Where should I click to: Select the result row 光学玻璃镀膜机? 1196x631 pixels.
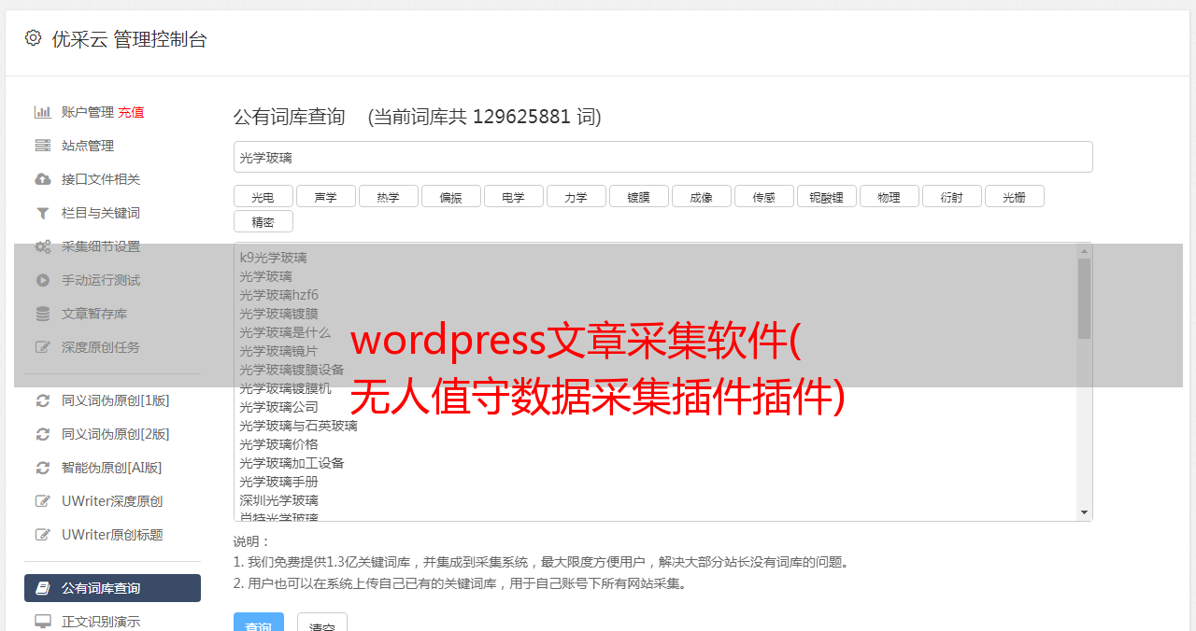pyautogui.click(x=285, y=388)
